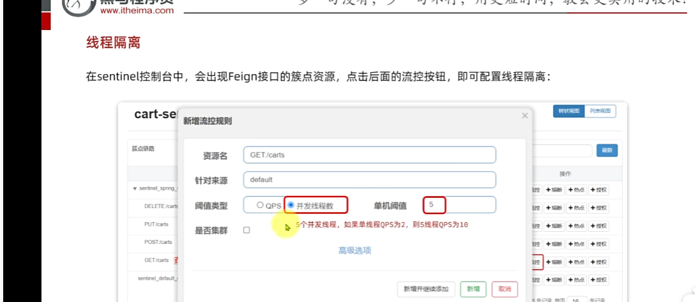Click the red note about 5个并发线程
The image size is (696, 302).
coord(381,225)
